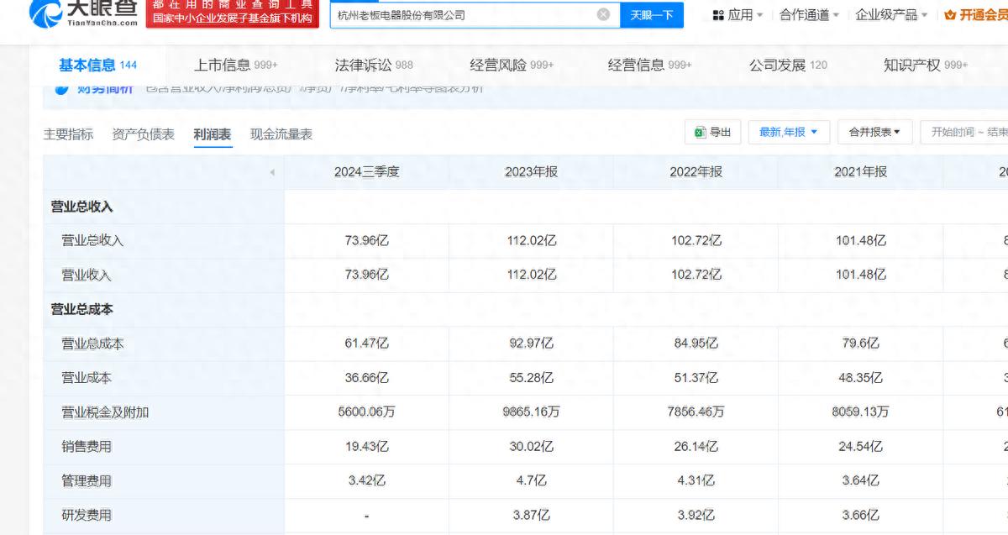The image size is (1008, 535).
Task: Open the 经营风险 tab
Action: pyautogui.click(x=512, y=65)
